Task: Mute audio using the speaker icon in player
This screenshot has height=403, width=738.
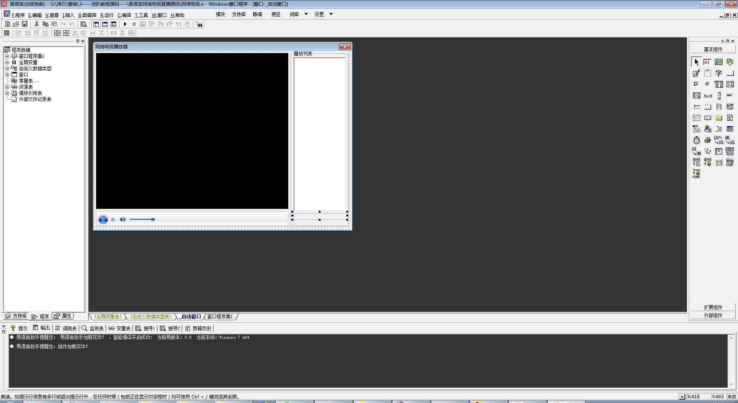Action: click(x=123, y=220)
